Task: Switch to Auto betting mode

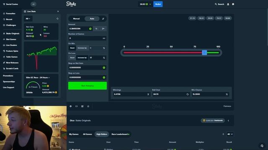Action: (92, 19)
